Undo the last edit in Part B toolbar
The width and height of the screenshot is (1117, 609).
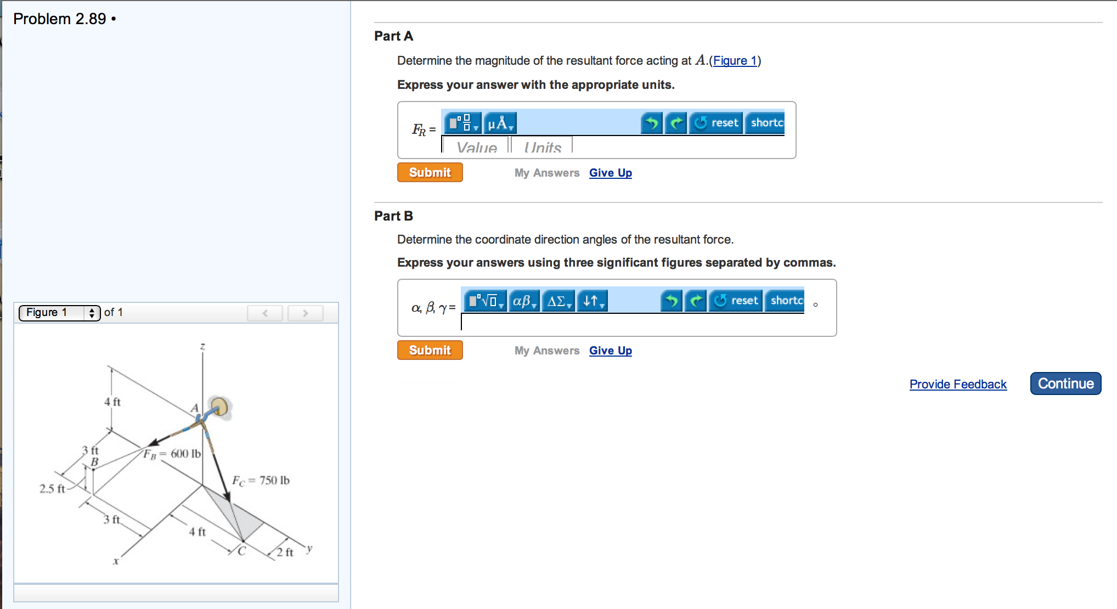pos(672,301)
